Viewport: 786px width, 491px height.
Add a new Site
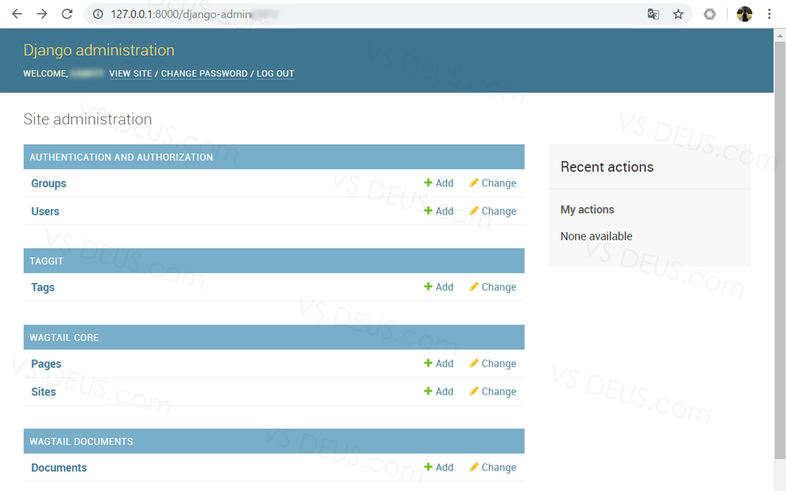click(439, 391)
